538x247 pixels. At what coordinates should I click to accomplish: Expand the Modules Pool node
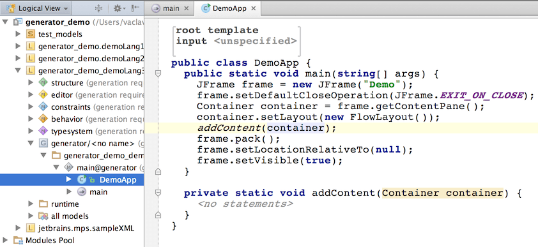(5, 241)
